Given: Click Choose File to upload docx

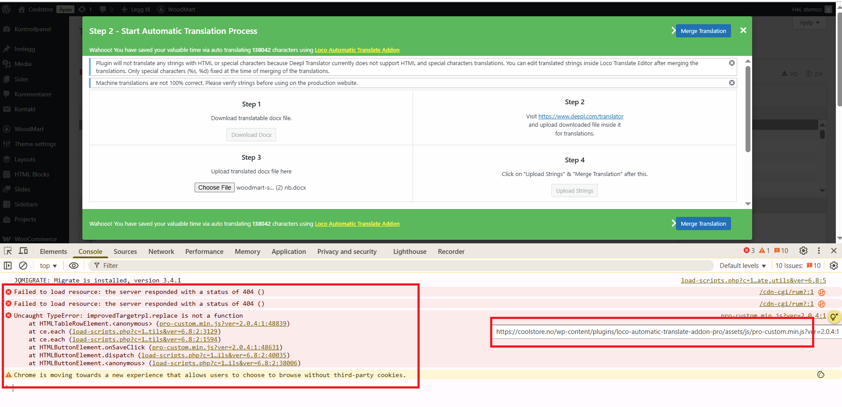Looking at the screenshot, I should point(214,187).
